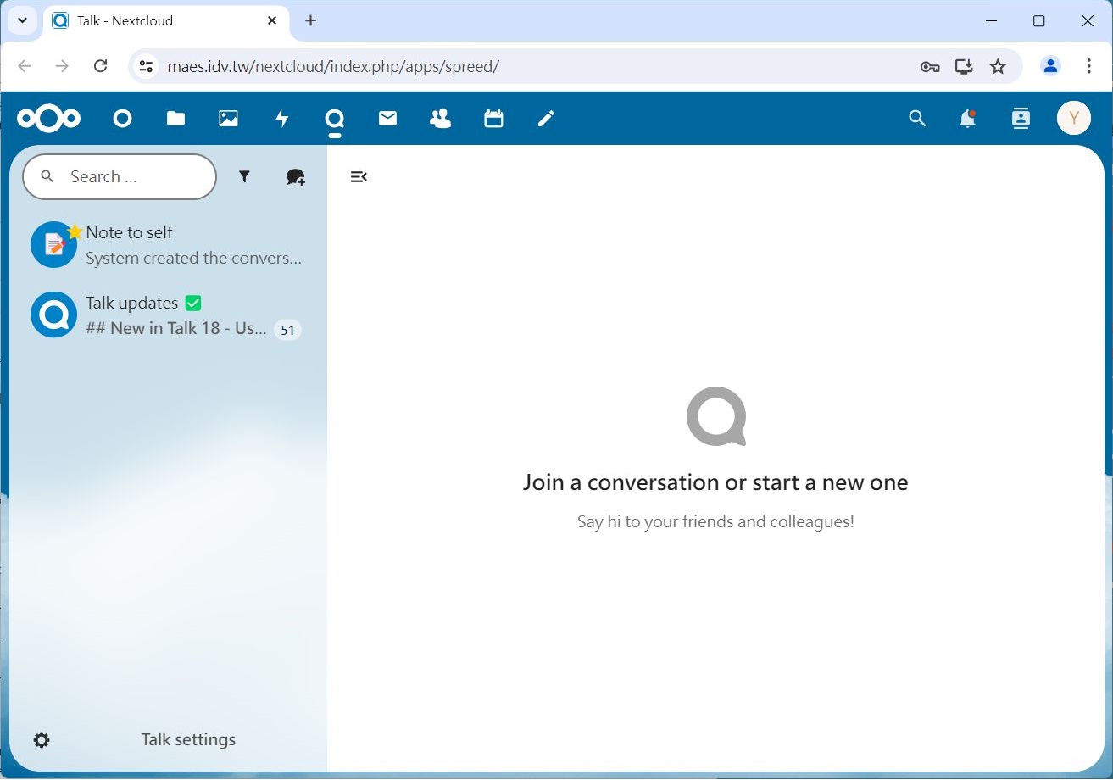Screen dimensions: 1113x780
Task: Open the unified search magnifier
Action: point(917,119)
